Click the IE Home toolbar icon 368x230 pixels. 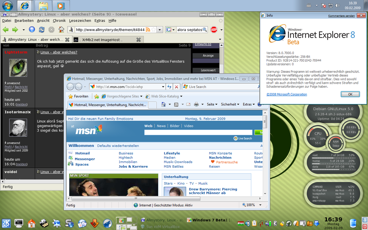pyautogui.click(x=163, y=104)
